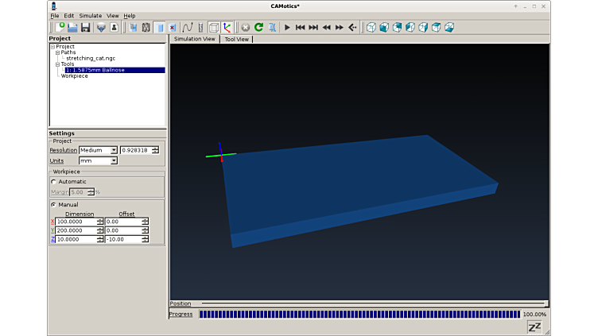The height and width of the screenshot is (336, 598).
Task: Click the Save project icon
Action: (85, 28)
